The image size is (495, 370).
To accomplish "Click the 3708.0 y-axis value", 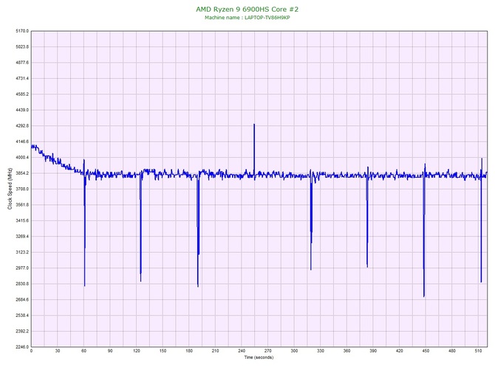I will [x=22, y=189].
